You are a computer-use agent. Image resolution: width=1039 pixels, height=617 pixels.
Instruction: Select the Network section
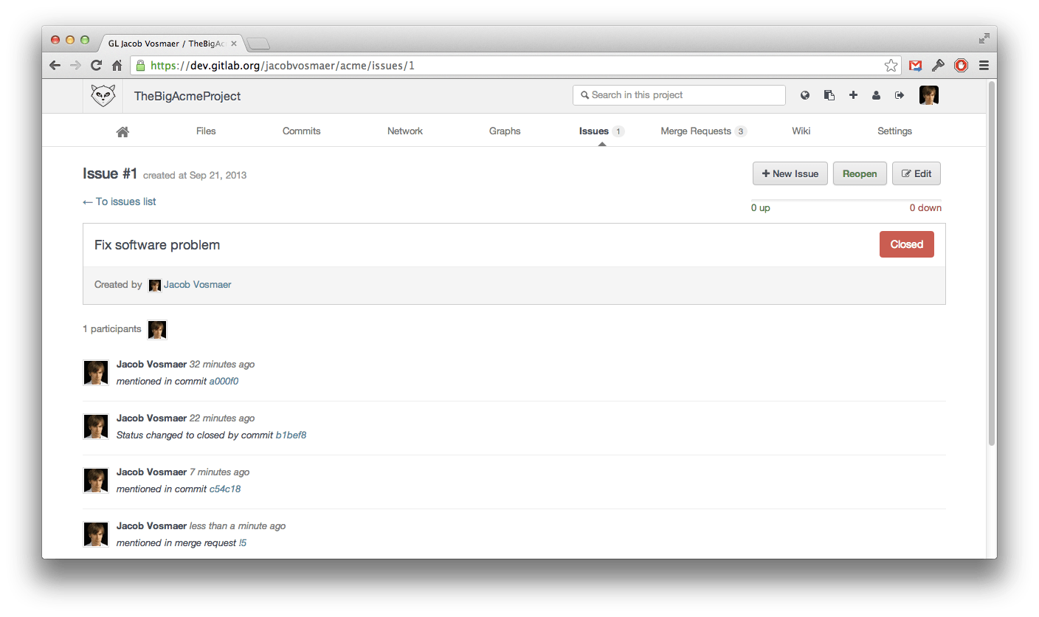[405, 131]
